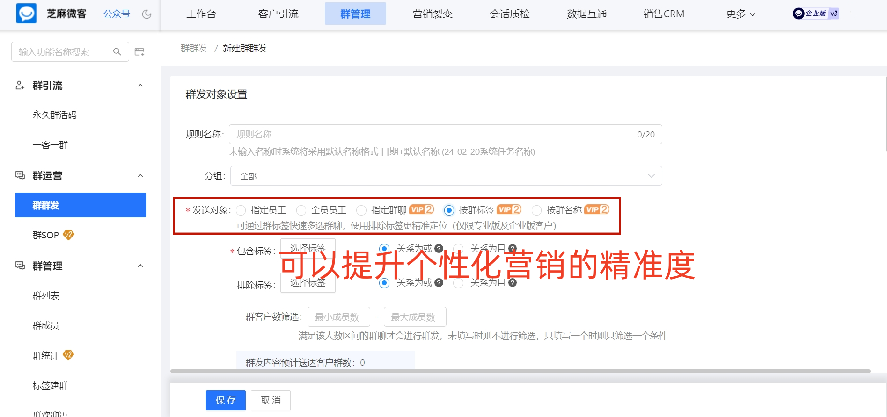Image resolution: width=887 pixels, height=417 pixels.
Task: Click help icon after 包含标签 关系为且
Action: tap(513, 249)
